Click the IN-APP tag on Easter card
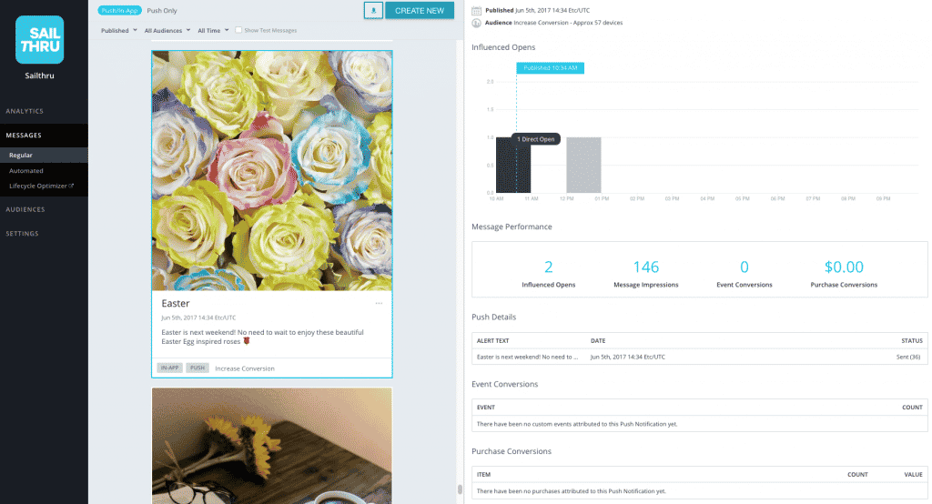 pyautogui.click(x=169, y=368)
